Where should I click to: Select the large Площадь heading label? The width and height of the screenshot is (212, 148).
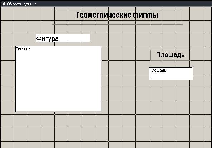[171, 55]
